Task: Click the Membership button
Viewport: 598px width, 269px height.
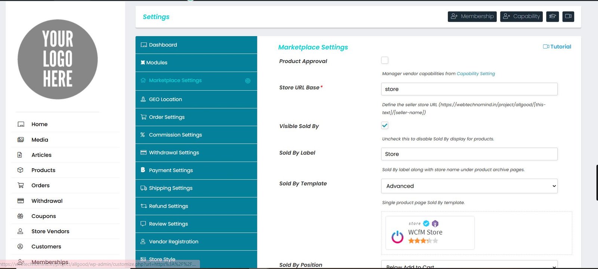Action: pyautogui.click(x=472, y=16)
